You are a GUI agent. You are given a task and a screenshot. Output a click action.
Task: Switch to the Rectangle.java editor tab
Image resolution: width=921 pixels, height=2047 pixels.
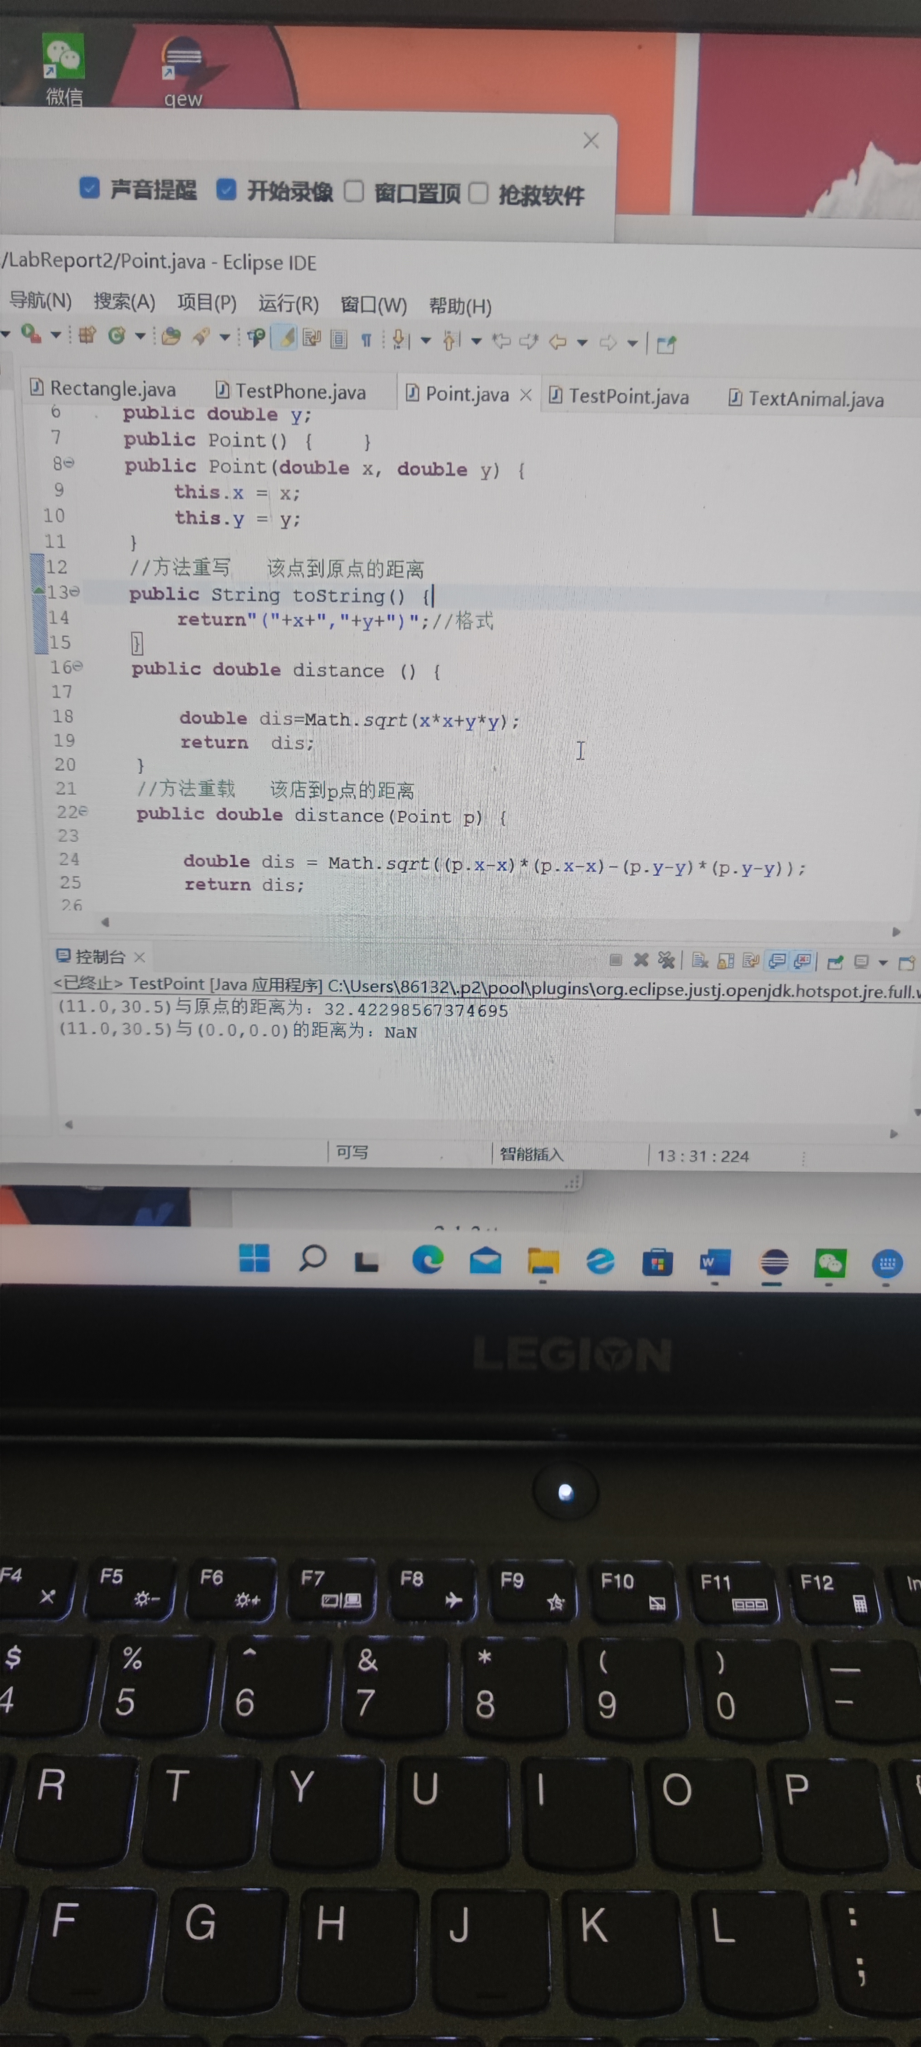[x=112, y=389]
